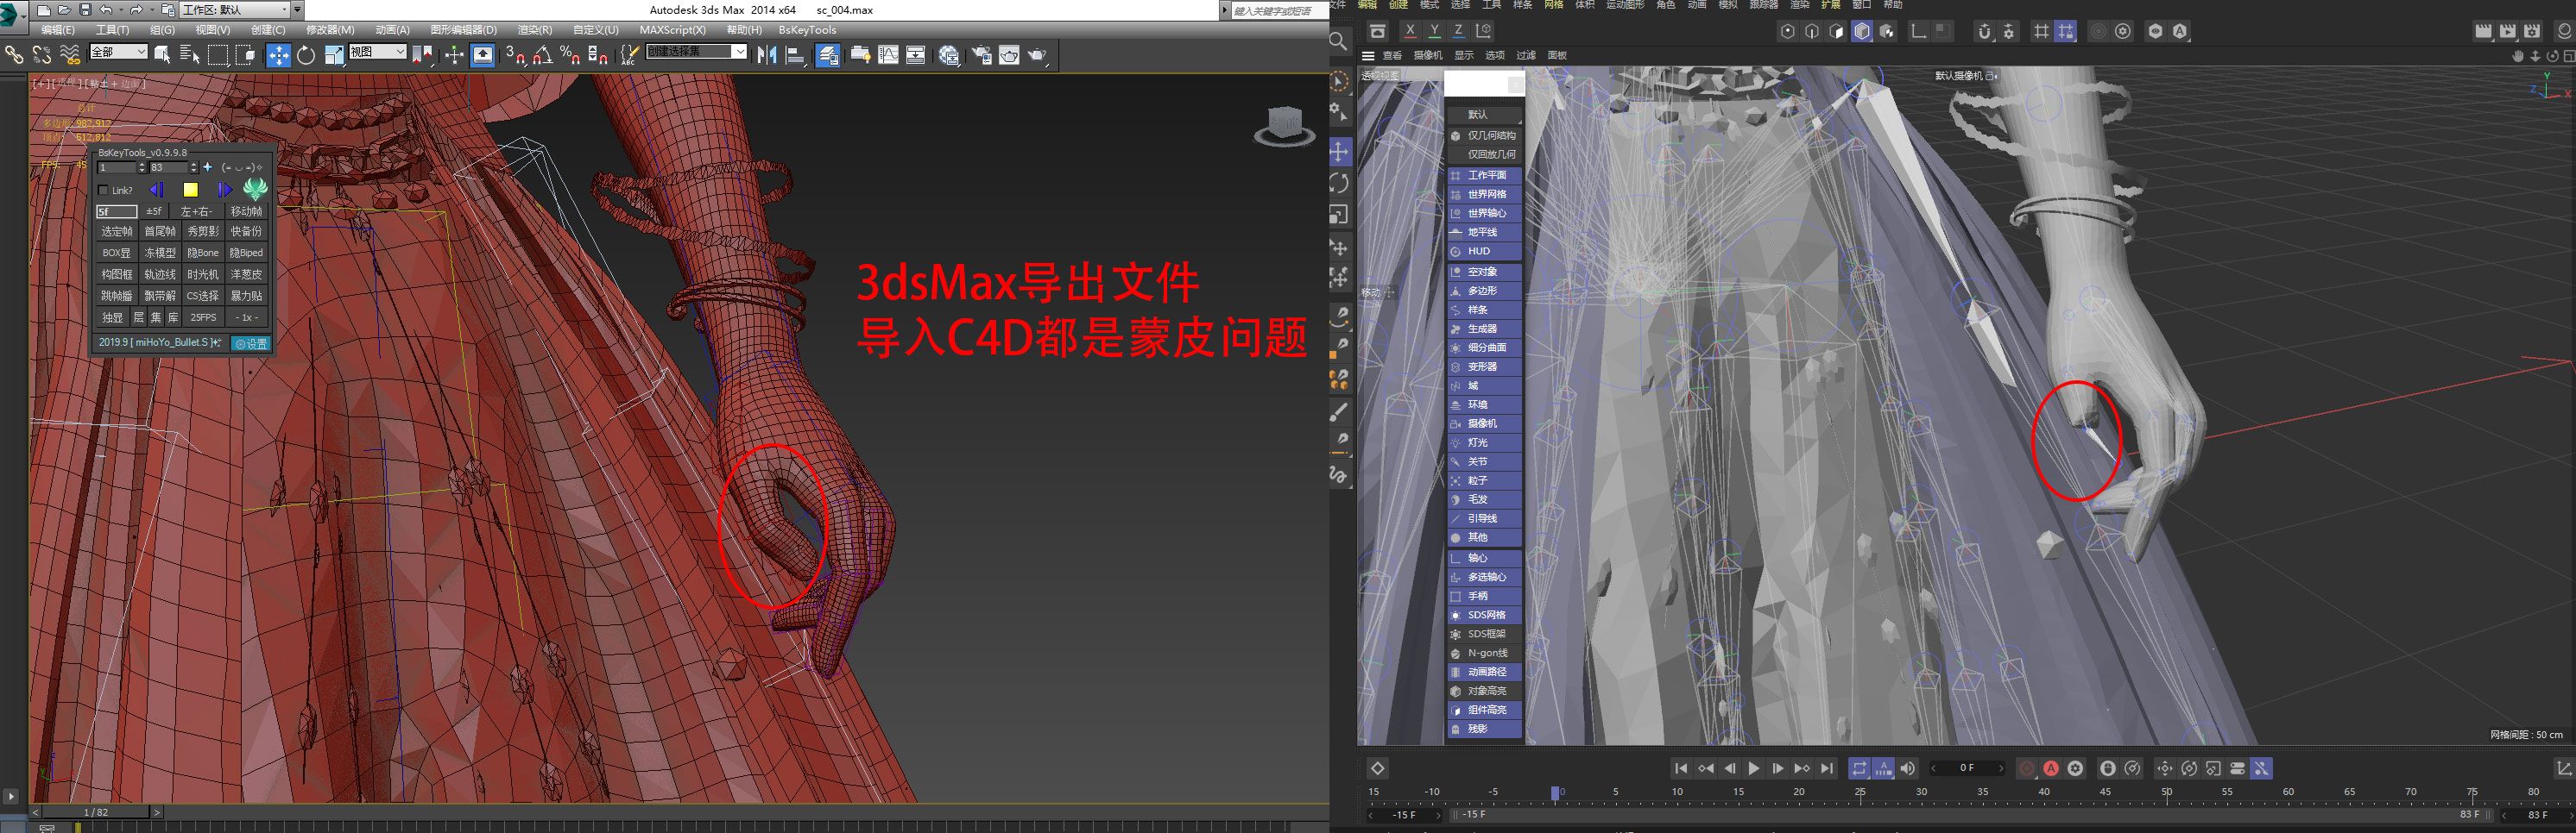Click the 3ds Max Save file icon

85,9
